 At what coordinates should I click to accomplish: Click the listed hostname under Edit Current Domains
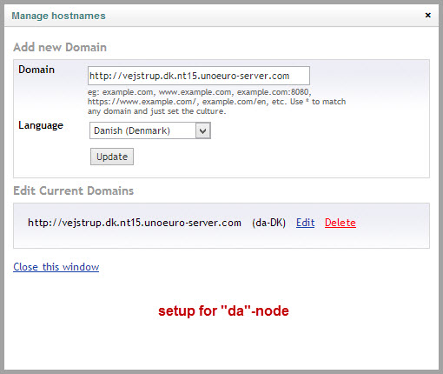tap(135, 223)
